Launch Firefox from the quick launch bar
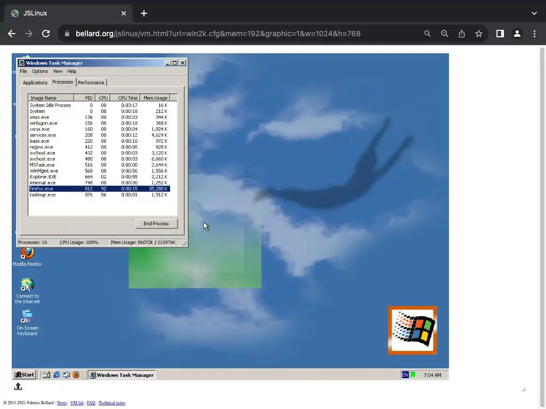This screenshot has width=546, height=409. (x=76, y=374)
